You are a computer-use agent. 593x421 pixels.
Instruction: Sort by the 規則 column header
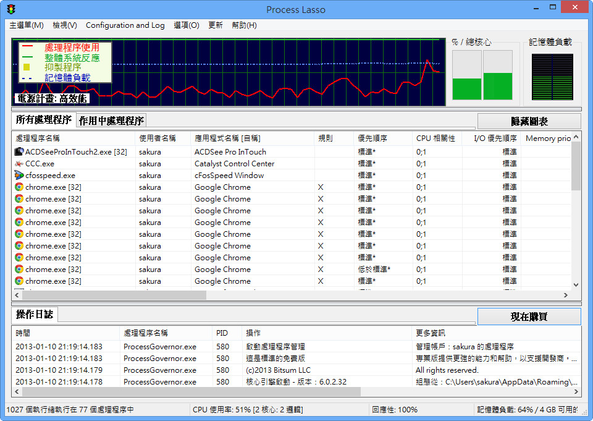(x=334, y=138)
